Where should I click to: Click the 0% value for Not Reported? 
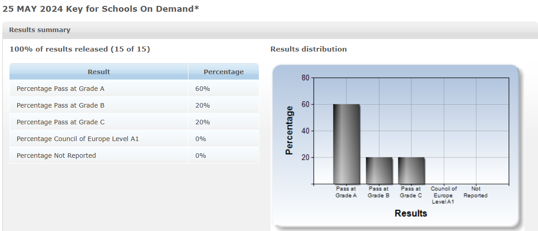click(x=201, y=156)
